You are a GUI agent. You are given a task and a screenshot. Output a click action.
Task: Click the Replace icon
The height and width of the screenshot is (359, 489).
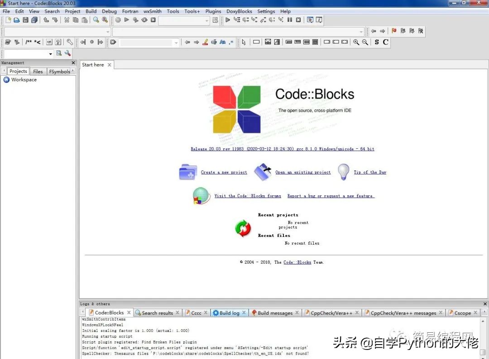click(105, 20)
